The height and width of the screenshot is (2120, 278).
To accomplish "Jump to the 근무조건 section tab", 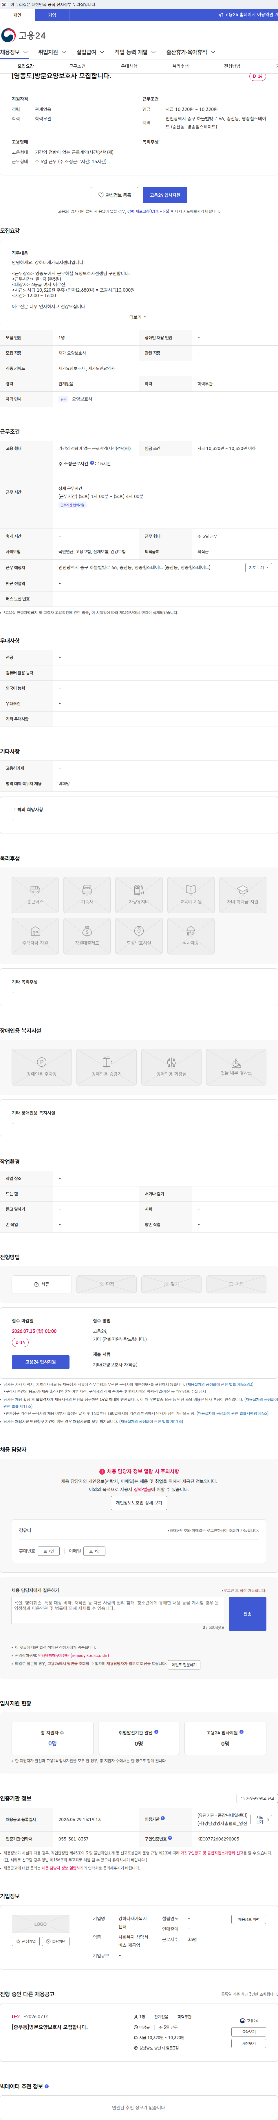I will [77, 66].
